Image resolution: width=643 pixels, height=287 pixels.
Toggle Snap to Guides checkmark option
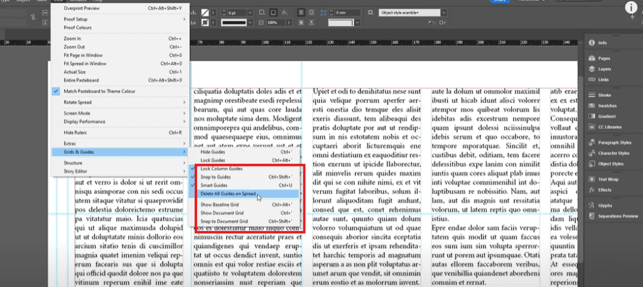point(217,177)
